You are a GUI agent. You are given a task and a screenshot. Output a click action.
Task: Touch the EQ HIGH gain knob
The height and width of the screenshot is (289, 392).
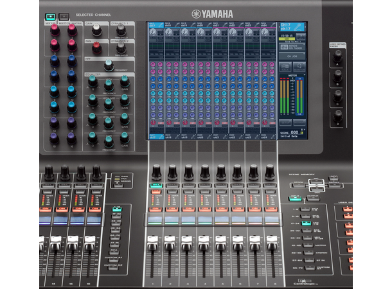[x=125, y=81]
